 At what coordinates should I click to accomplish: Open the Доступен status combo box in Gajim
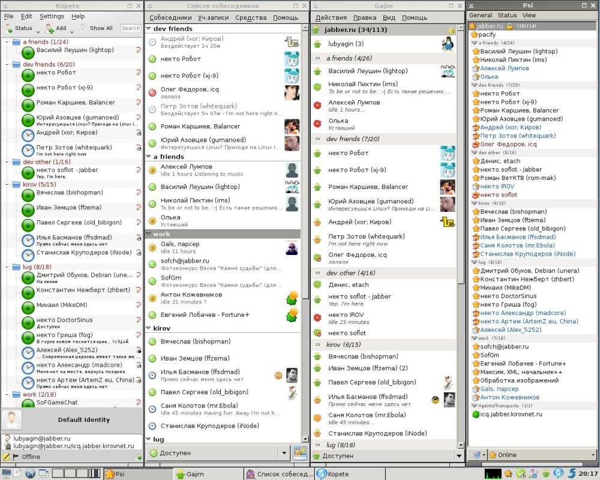tap(388, 456)
